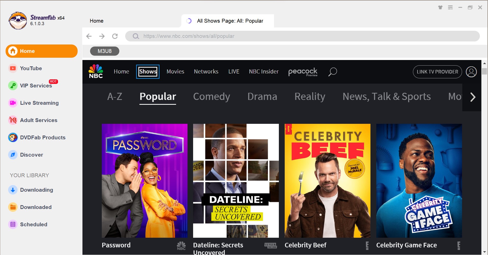Select the Popular shows category
Screen dimensions: 488x255
click(158, 97)
